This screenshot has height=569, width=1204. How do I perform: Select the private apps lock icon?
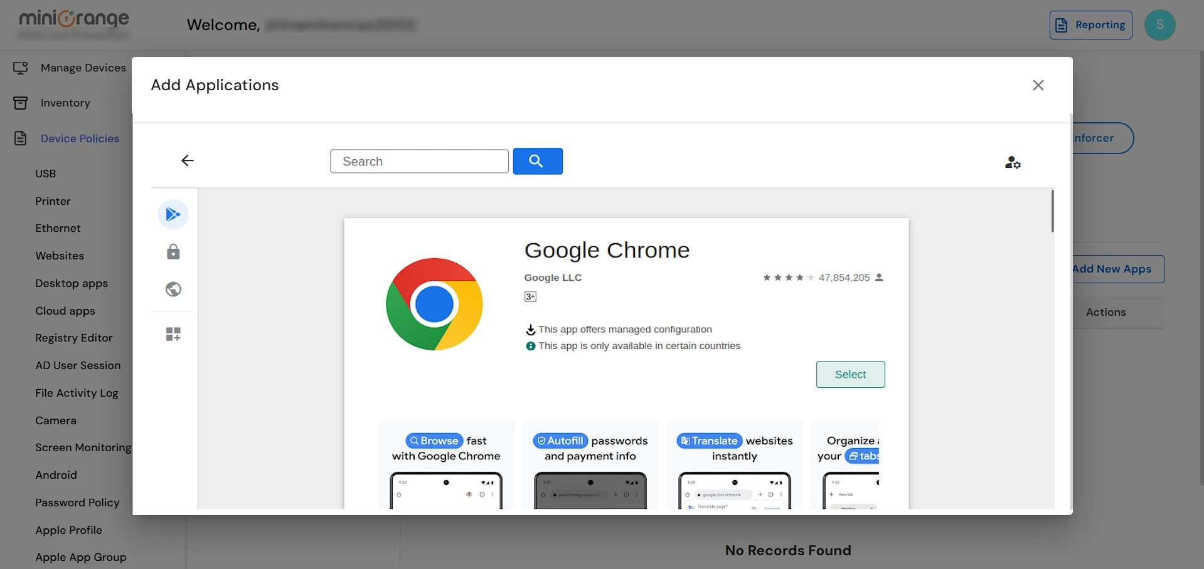tap(173, 252)
